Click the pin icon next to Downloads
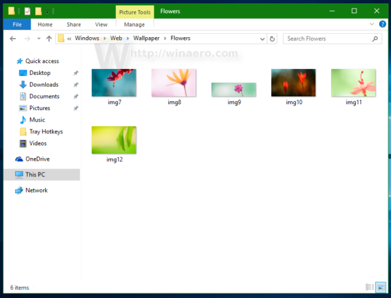391x298 pixels. tap(76, 85)
